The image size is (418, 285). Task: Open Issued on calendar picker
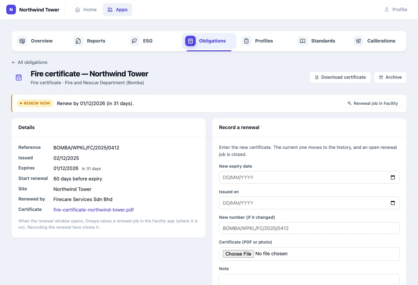pos(393,203)
